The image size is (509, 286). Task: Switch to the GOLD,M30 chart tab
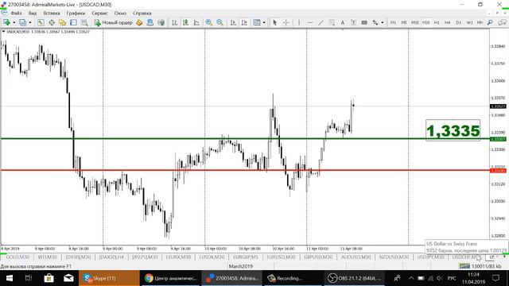tap(17, 257)
